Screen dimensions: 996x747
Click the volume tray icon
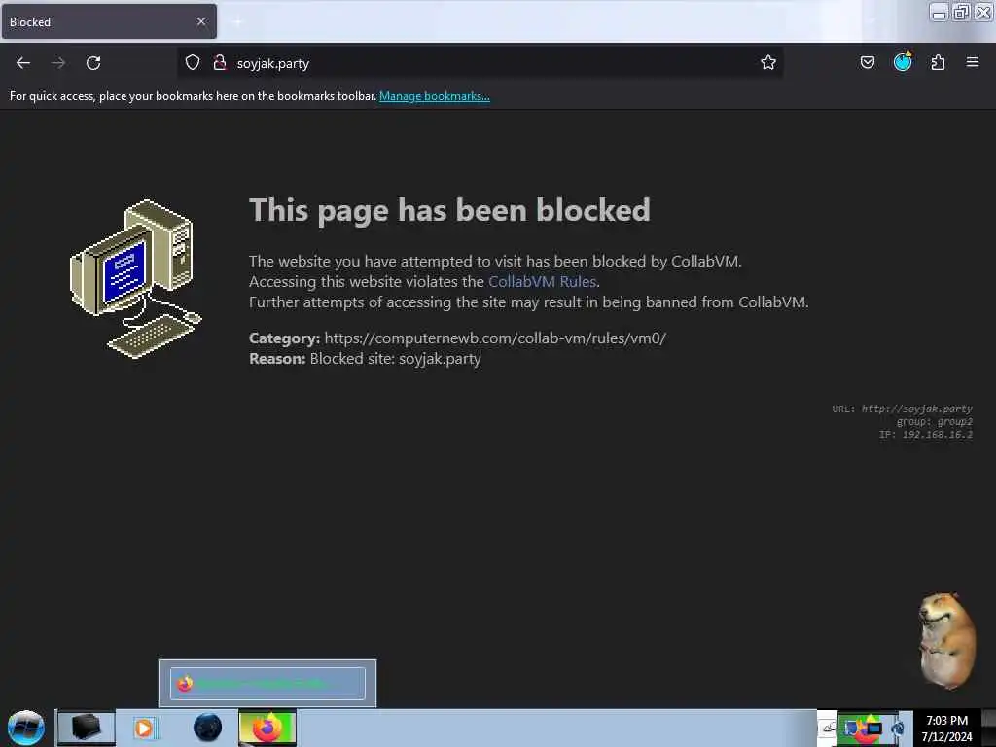tap(897, 729)
